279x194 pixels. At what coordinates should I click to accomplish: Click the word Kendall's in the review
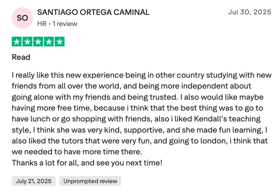point(211,119)
